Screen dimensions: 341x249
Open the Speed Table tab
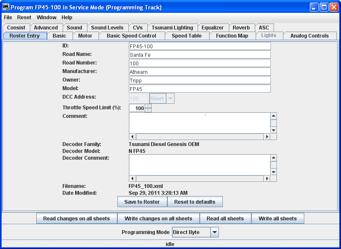click(187, 36)
